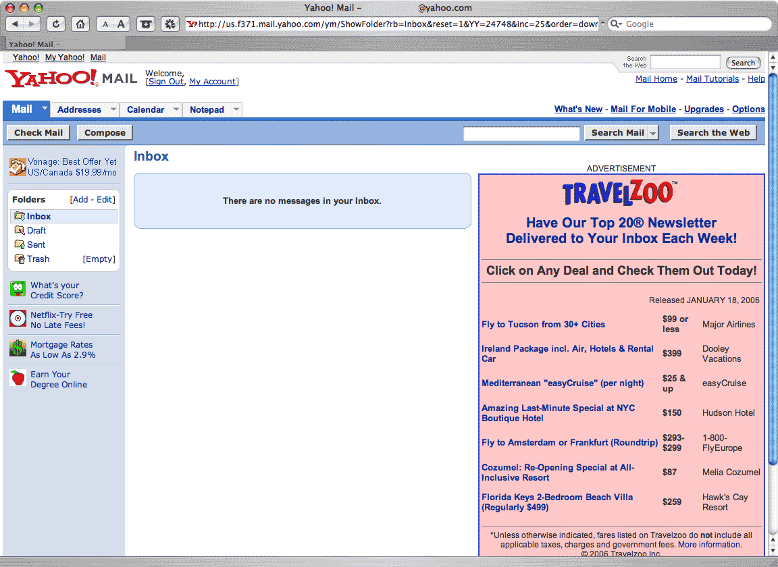Open the Mail Home link
The width and height of the screenshot is (778, 567).
656,79
